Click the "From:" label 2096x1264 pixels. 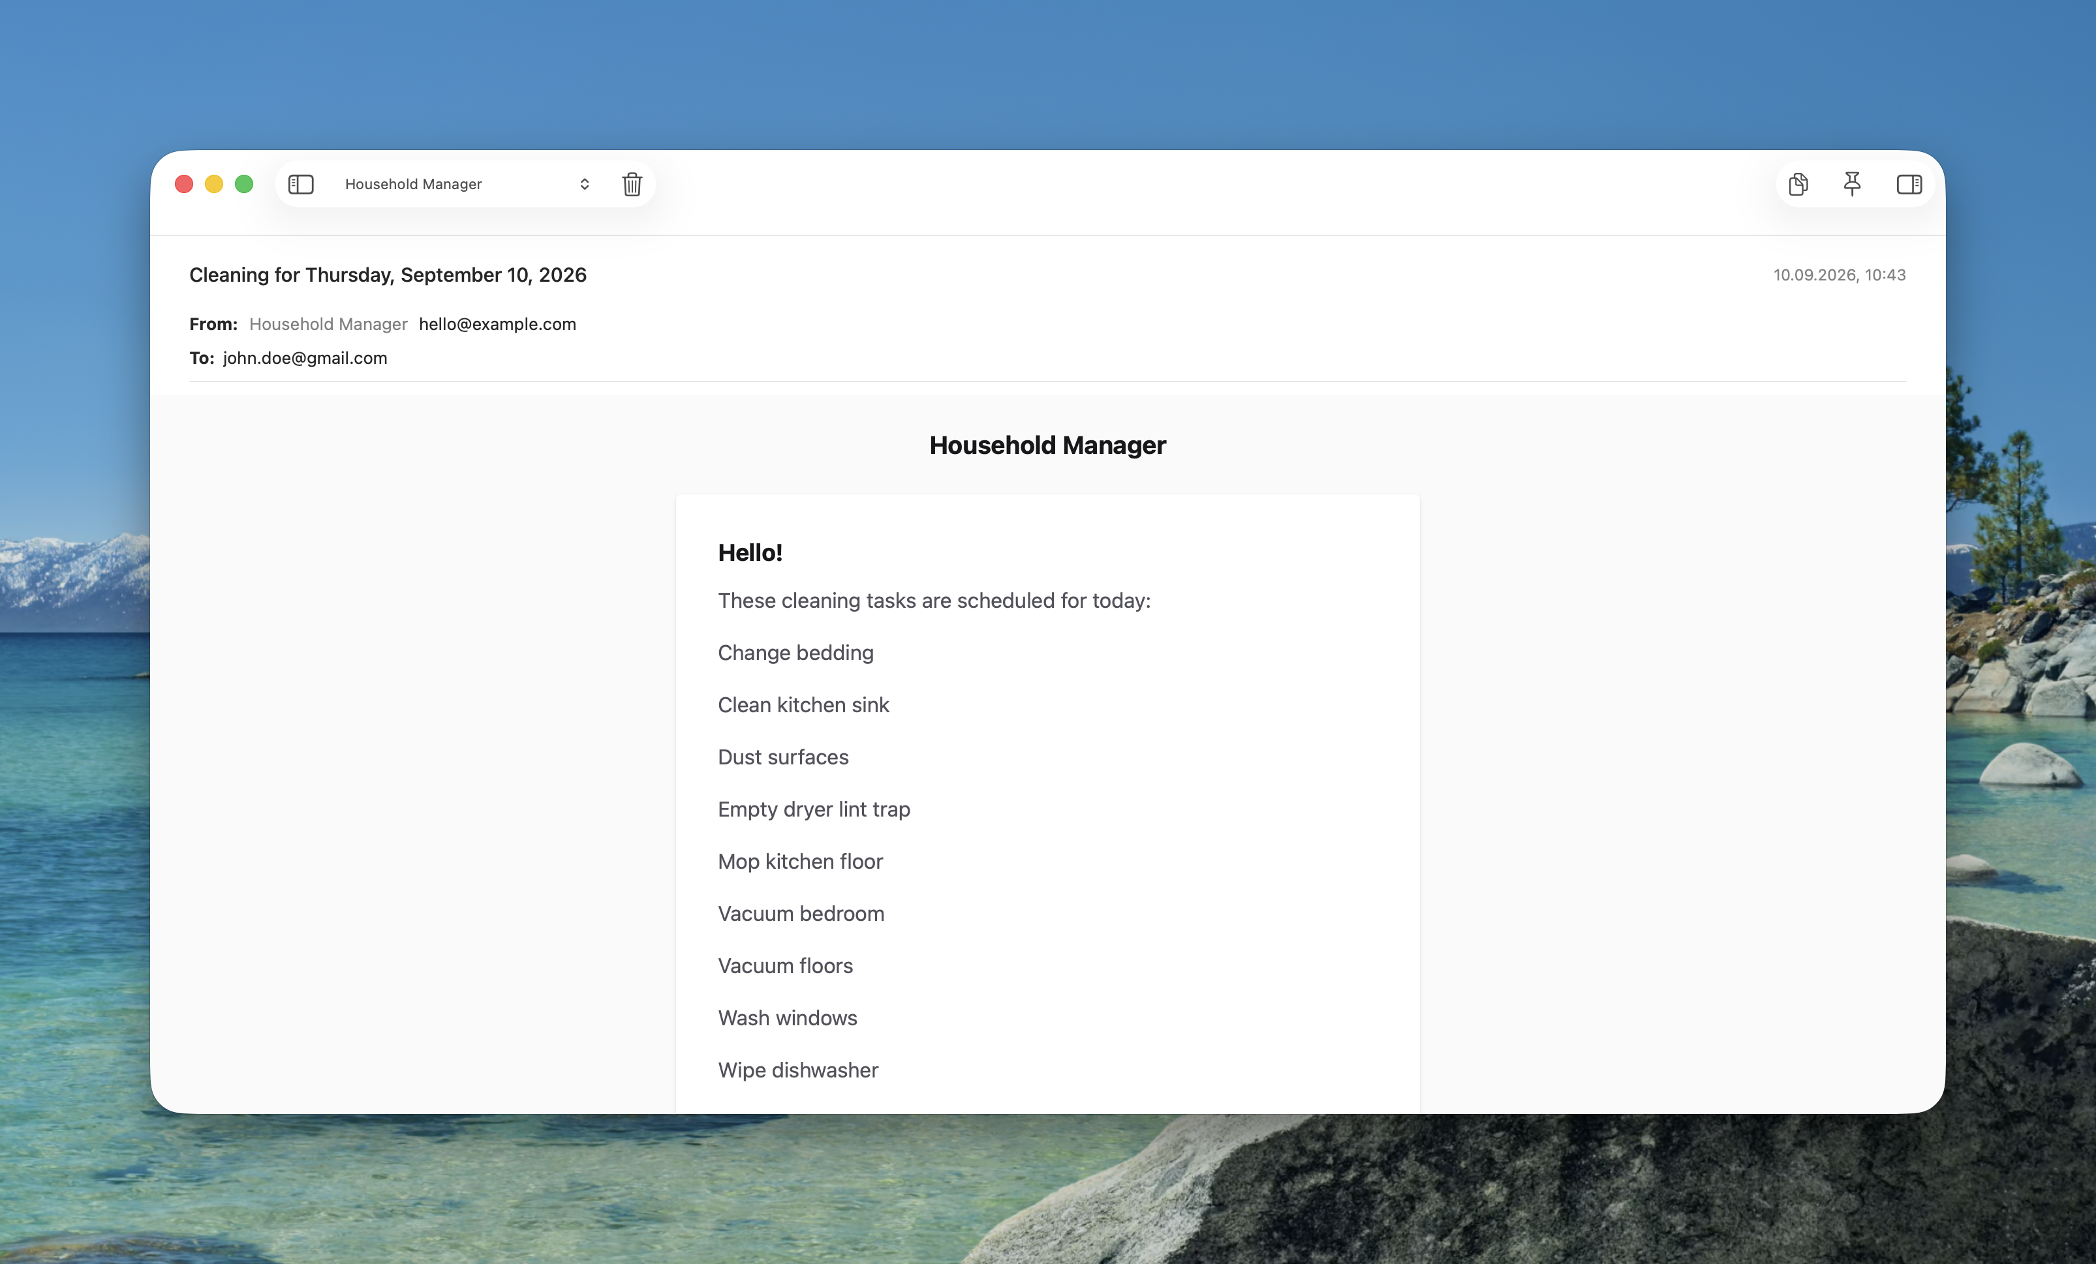[213, 324]
